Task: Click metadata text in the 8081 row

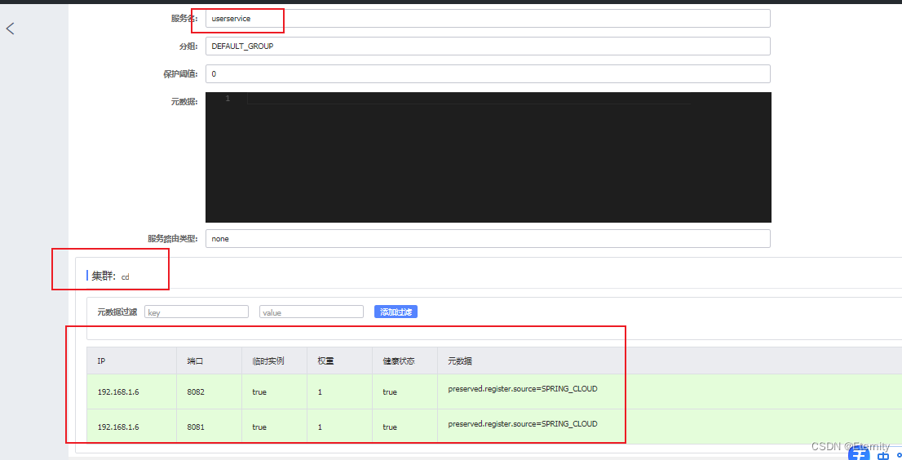Action: pyautogui.click(x=522, y=424)
